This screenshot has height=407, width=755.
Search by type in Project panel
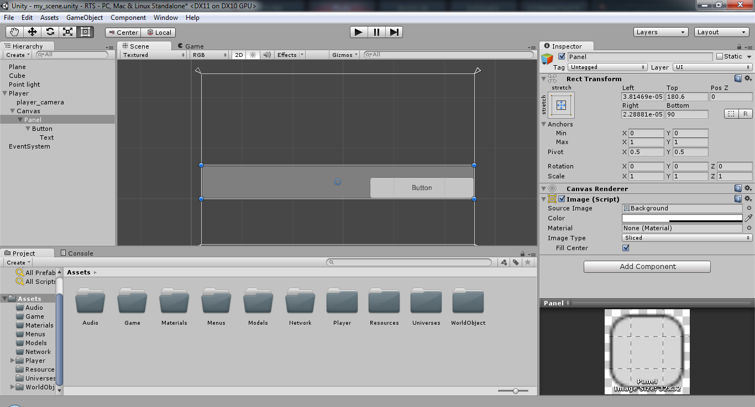pyautogui.click(x=504, y=263)
